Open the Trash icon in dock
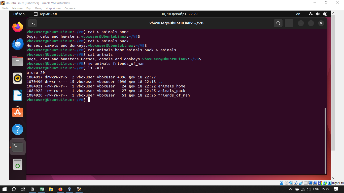The height and width of the screenshot is (193, 344). (x=18, y=164)
